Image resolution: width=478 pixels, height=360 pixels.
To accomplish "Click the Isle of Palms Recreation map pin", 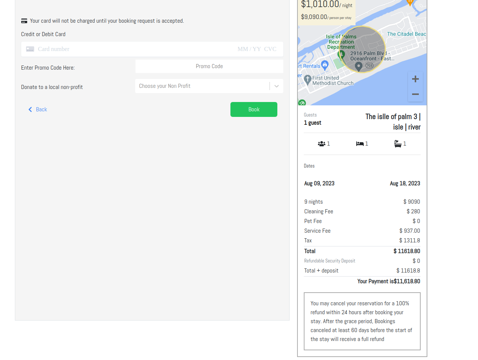I will 341,55.
